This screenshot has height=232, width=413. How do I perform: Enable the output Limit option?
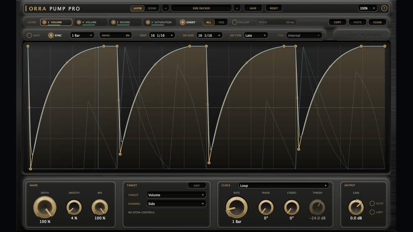coord(372,212)
